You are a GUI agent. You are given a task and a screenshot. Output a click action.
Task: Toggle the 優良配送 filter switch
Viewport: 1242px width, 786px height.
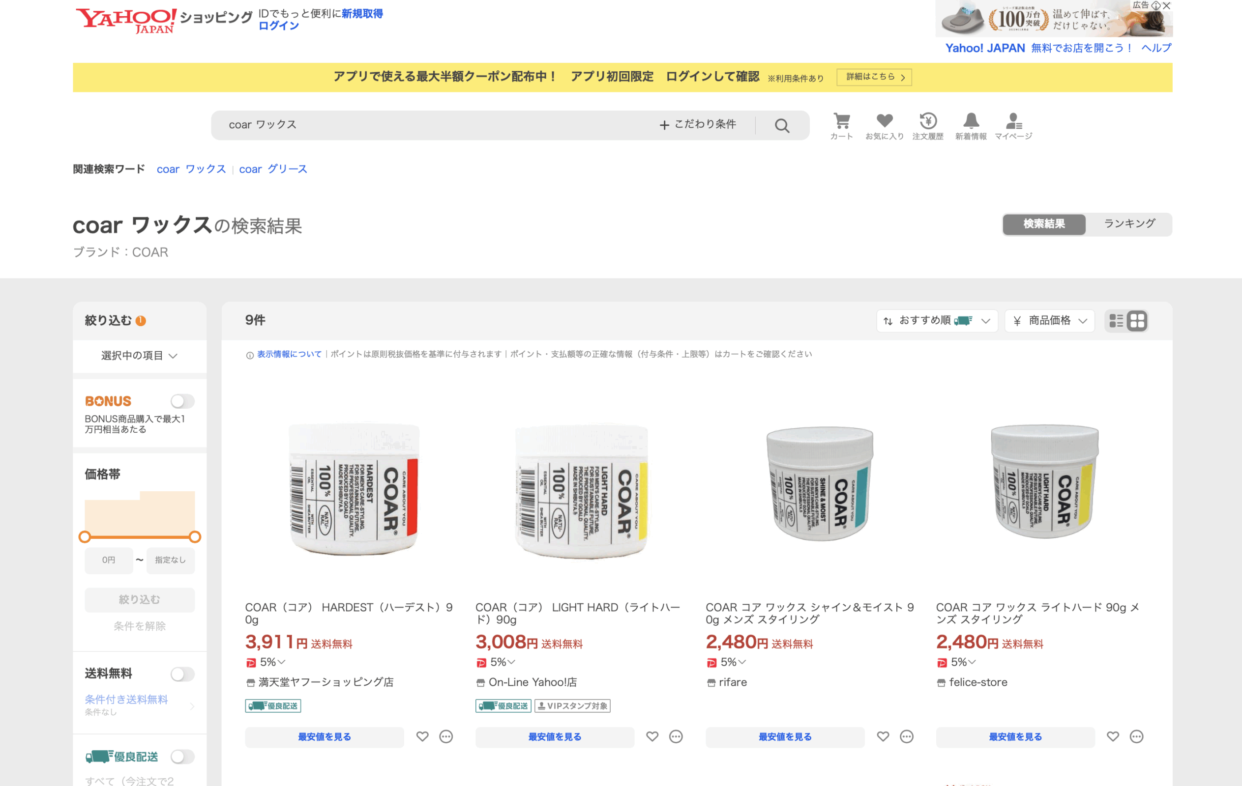tap(182, 757)
